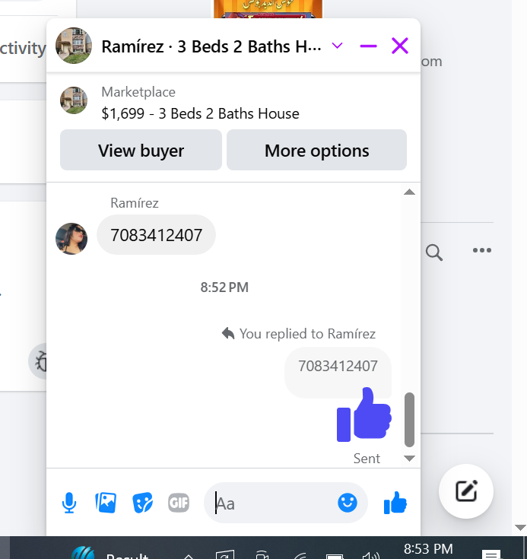Screen dimensions: 527x559
Task: Click the View buyer button
Action: (x=141, y=150)
